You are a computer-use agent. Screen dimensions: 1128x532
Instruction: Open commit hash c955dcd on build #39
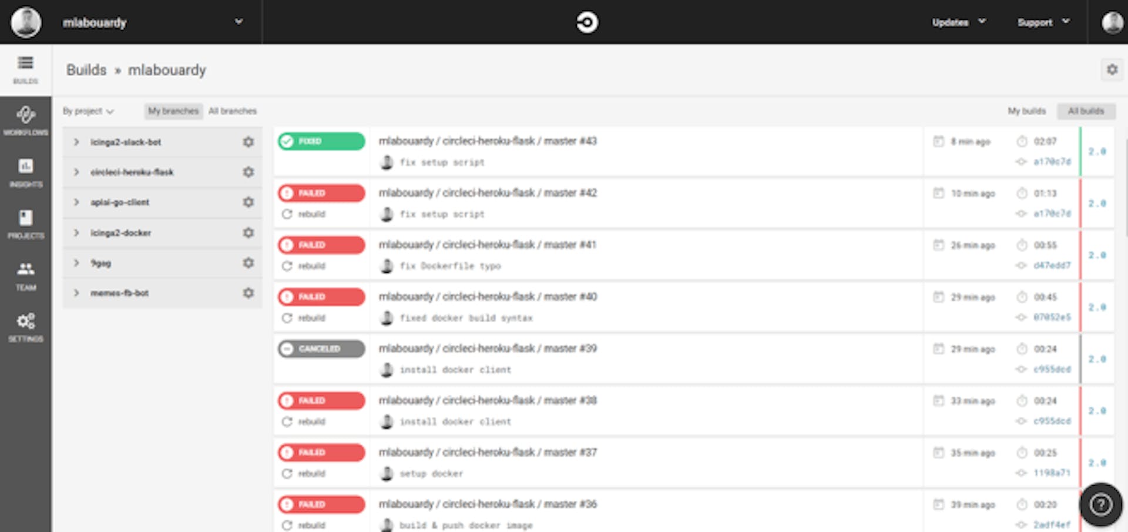pos(1052,369)
